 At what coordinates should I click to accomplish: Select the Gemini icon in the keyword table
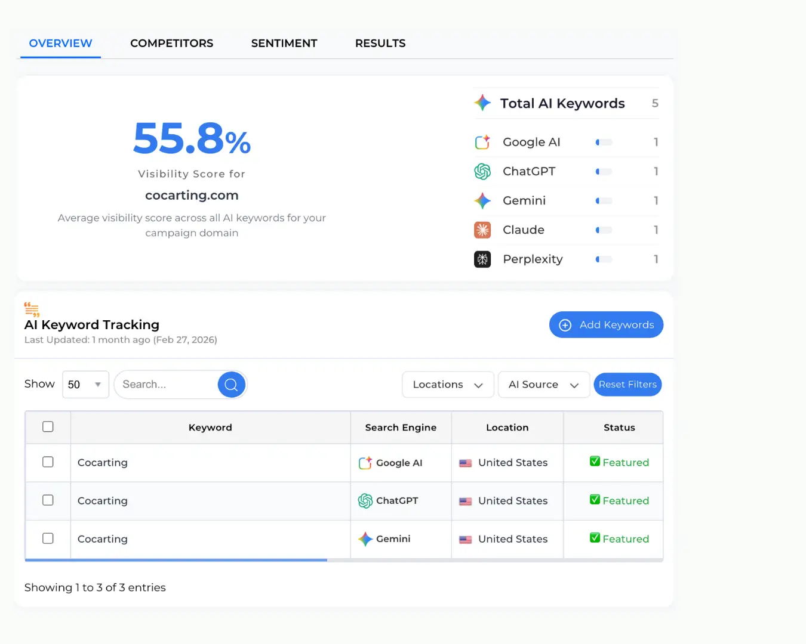(366, 539)
